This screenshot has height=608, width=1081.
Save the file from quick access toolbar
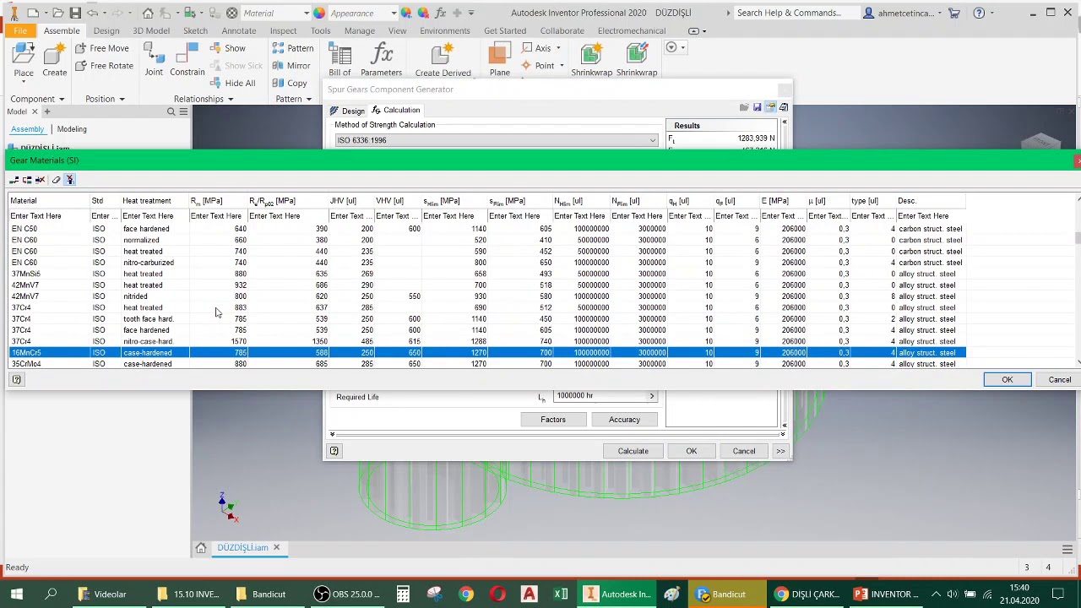tap(75, 13)
